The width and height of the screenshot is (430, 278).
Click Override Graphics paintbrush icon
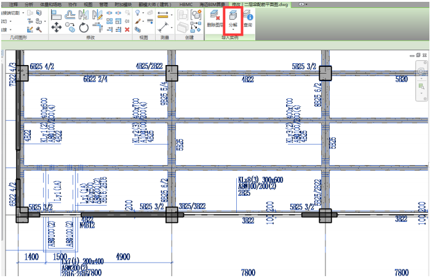138,21
